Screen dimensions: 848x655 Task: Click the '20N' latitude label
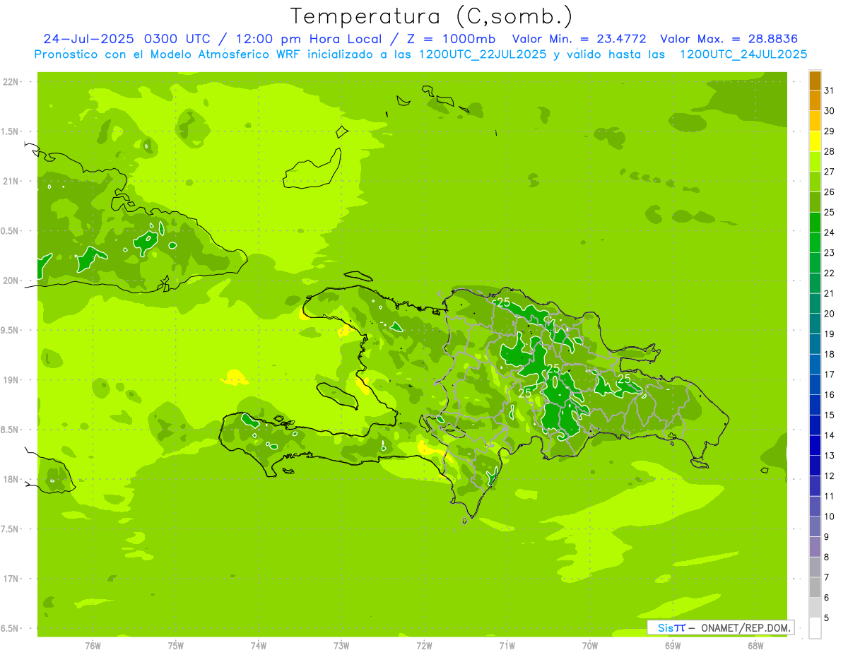pyautogui.click(x=10, y=281)
